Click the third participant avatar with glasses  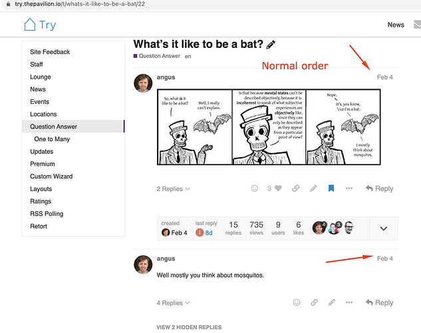click(x=349, y=228)
